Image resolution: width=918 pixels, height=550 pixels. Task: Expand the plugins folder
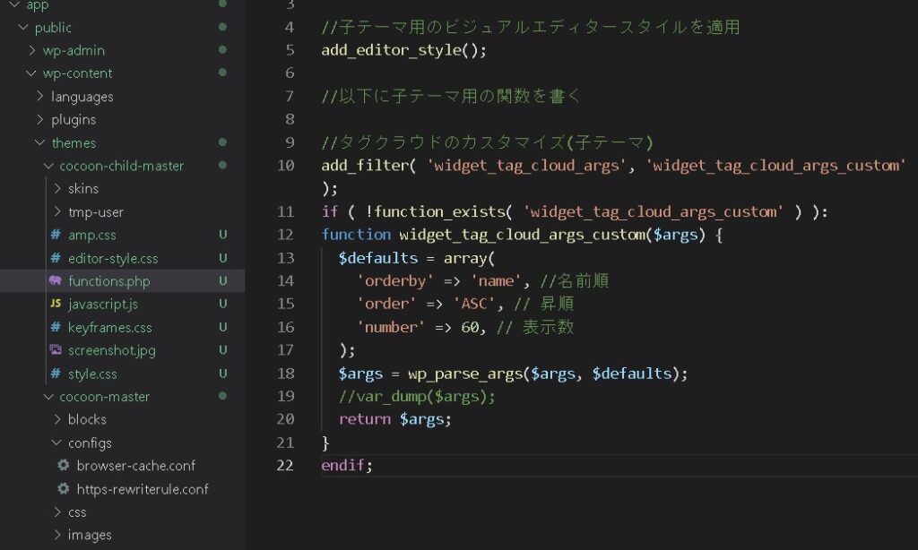point(40,119)
